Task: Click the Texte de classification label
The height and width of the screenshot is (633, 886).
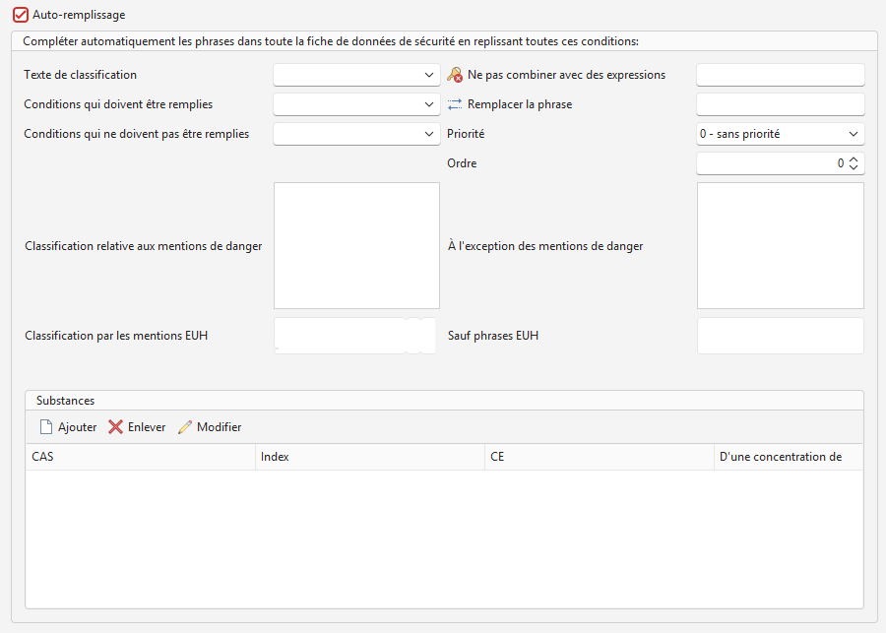Action: click(x=81, y=75)
